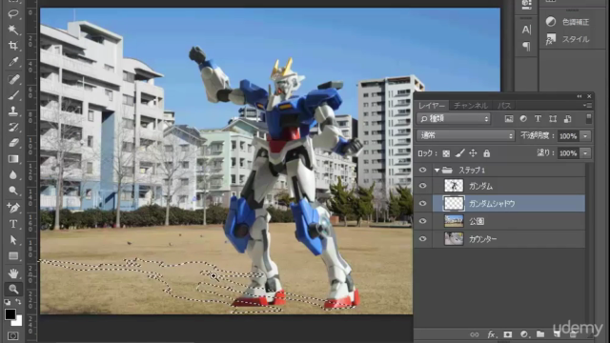610x343 pixels.
Task: Open the 色調補正 adjustments panel
Action: click(567, 22)
